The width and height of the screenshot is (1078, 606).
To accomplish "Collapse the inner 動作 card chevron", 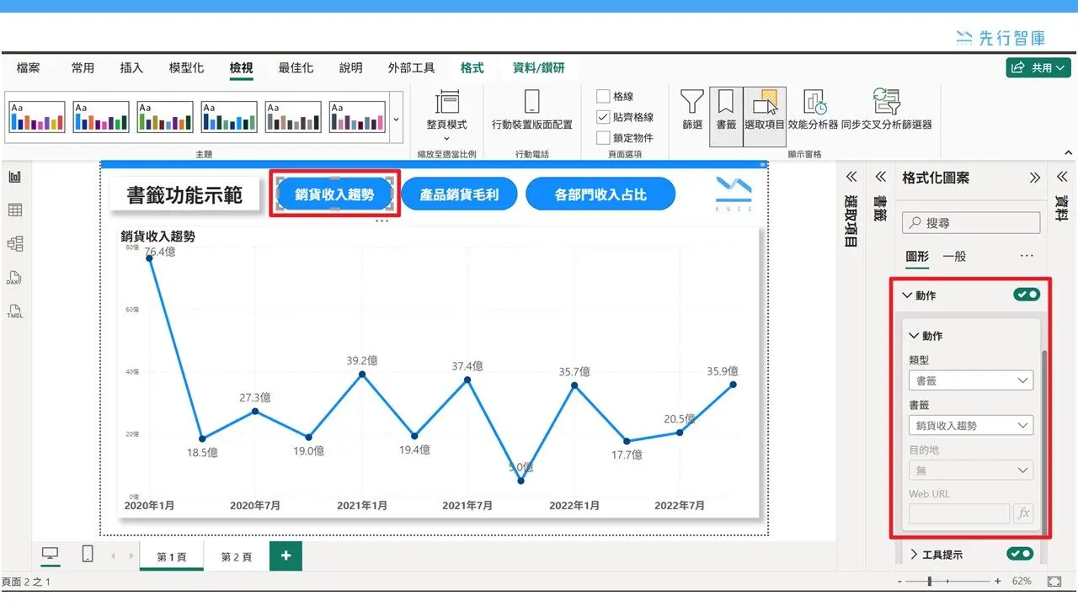I will click(x=914, y=336).
